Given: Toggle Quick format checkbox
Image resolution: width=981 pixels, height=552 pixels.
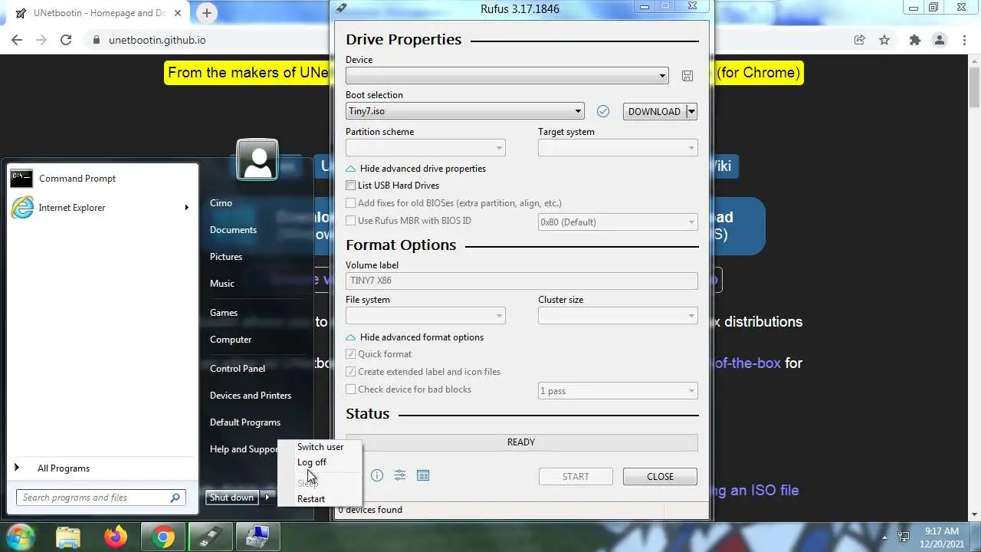Looking at the screenshot, I should pyautogui.click(x=351, y=354).
